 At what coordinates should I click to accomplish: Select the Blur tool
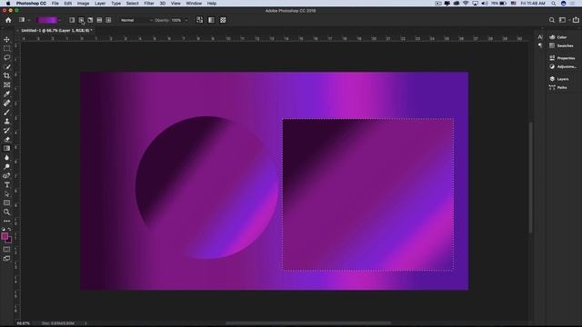click(x=6, y=157)
